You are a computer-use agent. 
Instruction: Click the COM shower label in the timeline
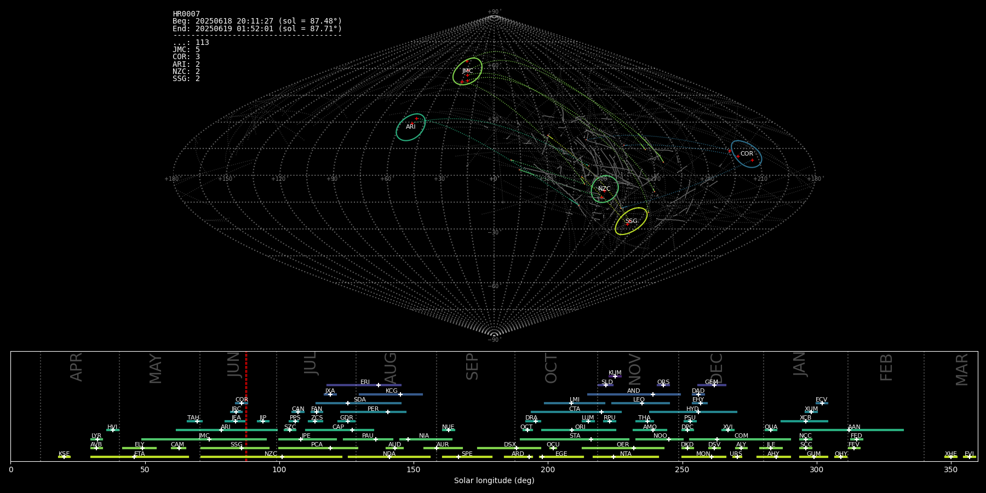click(741, 436)
